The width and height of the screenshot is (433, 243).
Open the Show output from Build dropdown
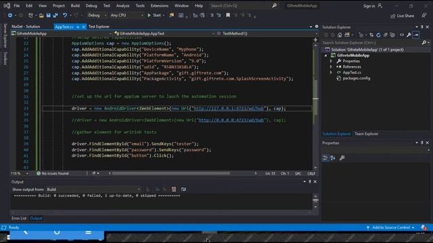(93, 189)
